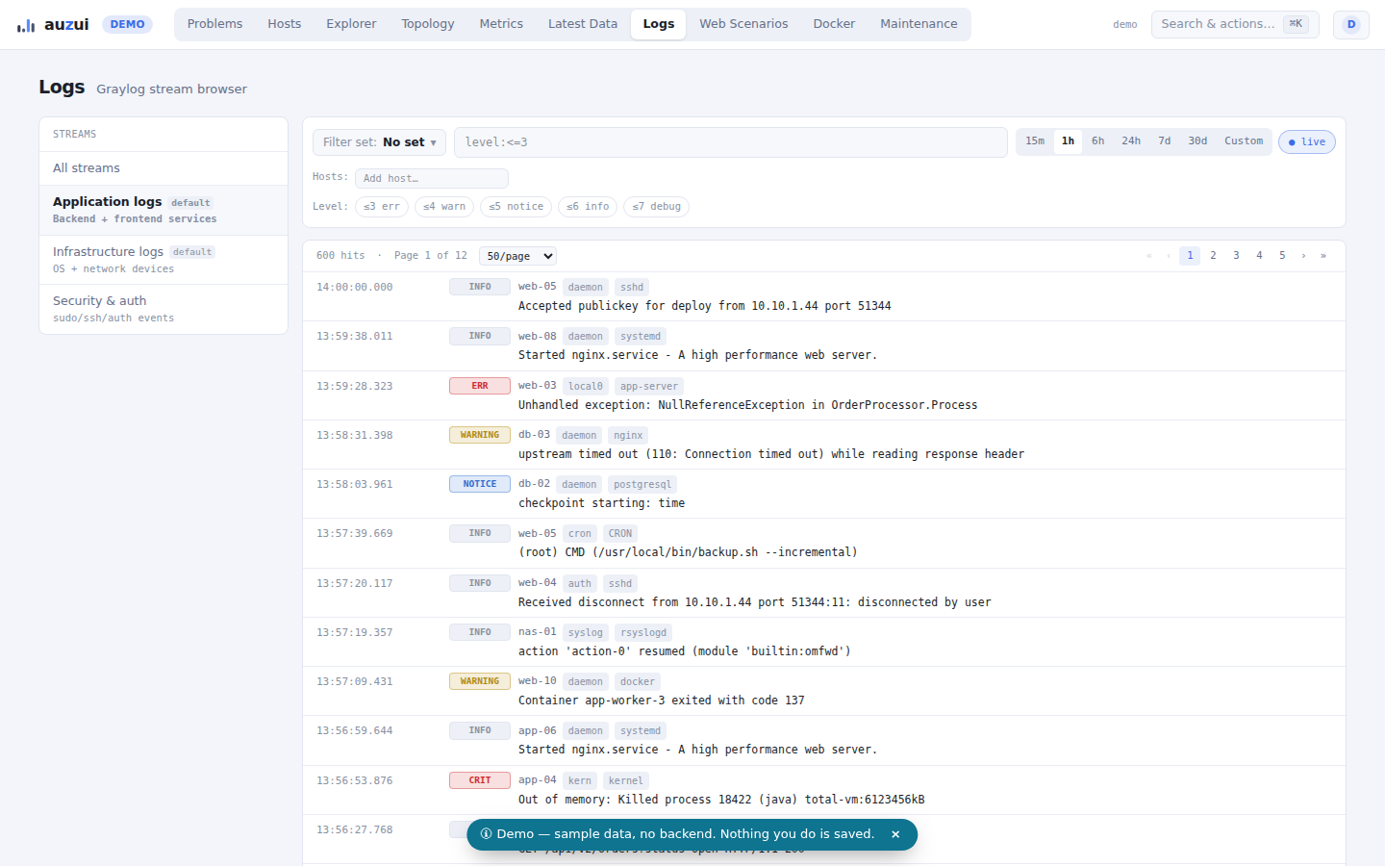Click the auzui bar-chart logo icon

point(26,25)
